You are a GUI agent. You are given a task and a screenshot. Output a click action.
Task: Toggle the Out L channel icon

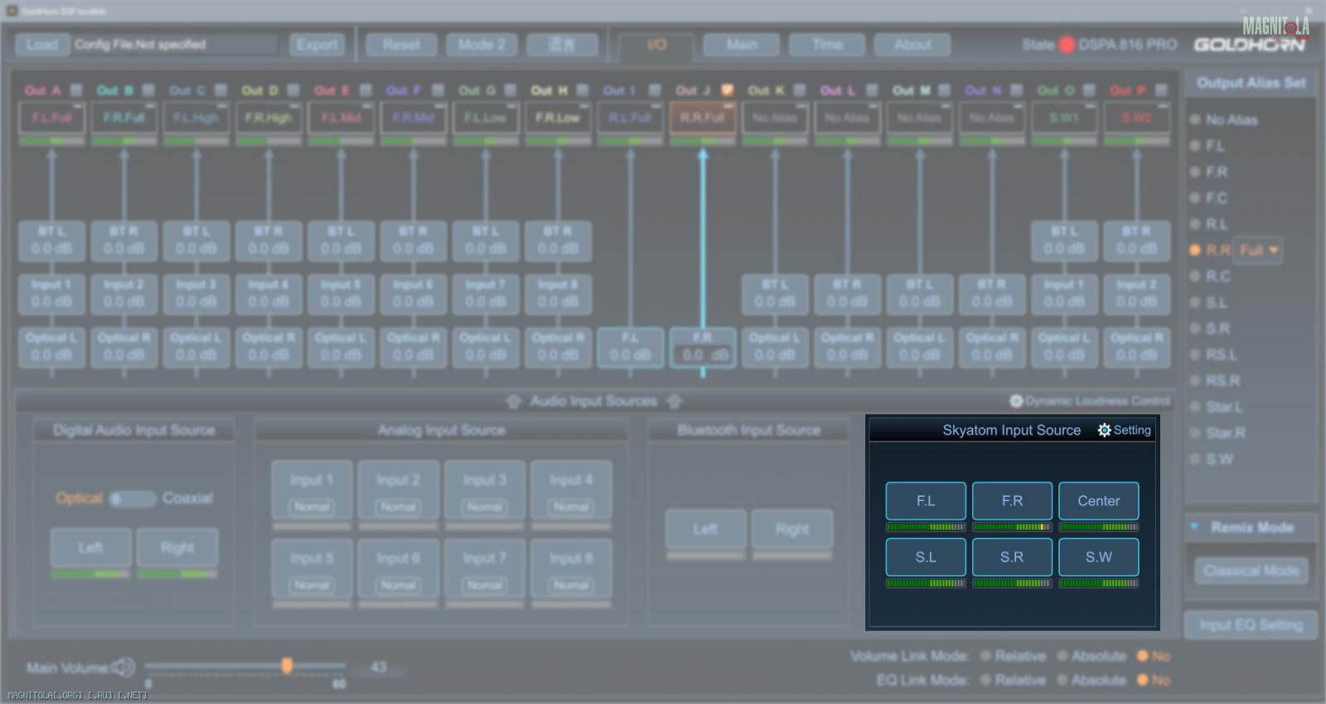click(x=872, y=89)
